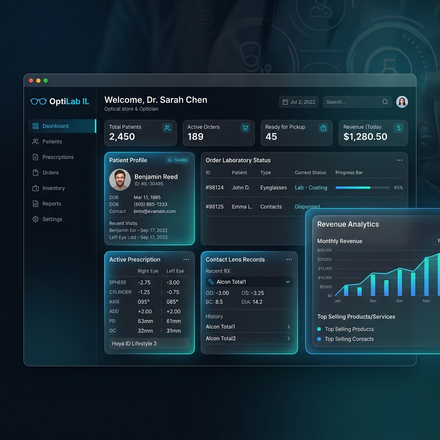Click the Settings gear icon

pos(35,219)
